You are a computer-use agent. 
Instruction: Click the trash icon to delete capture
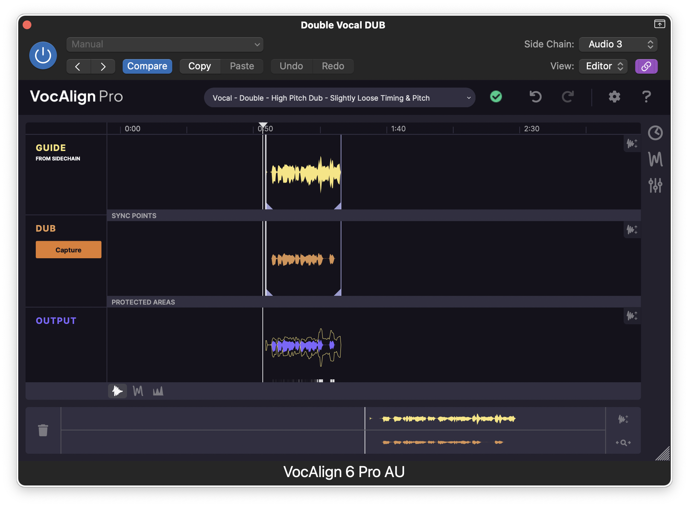[43, 430]
